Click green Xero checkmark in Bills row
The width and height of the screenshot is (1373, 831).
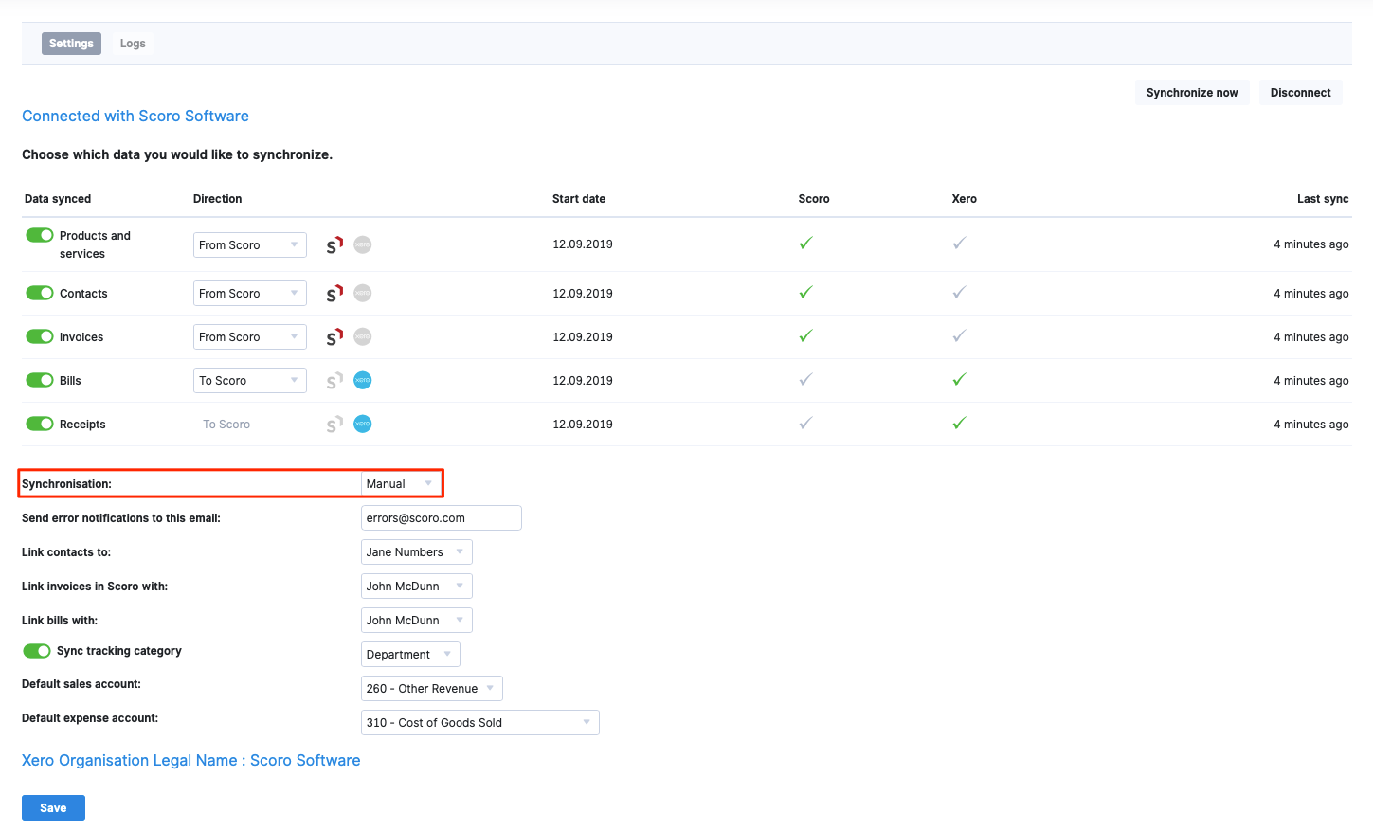(959, 380)
